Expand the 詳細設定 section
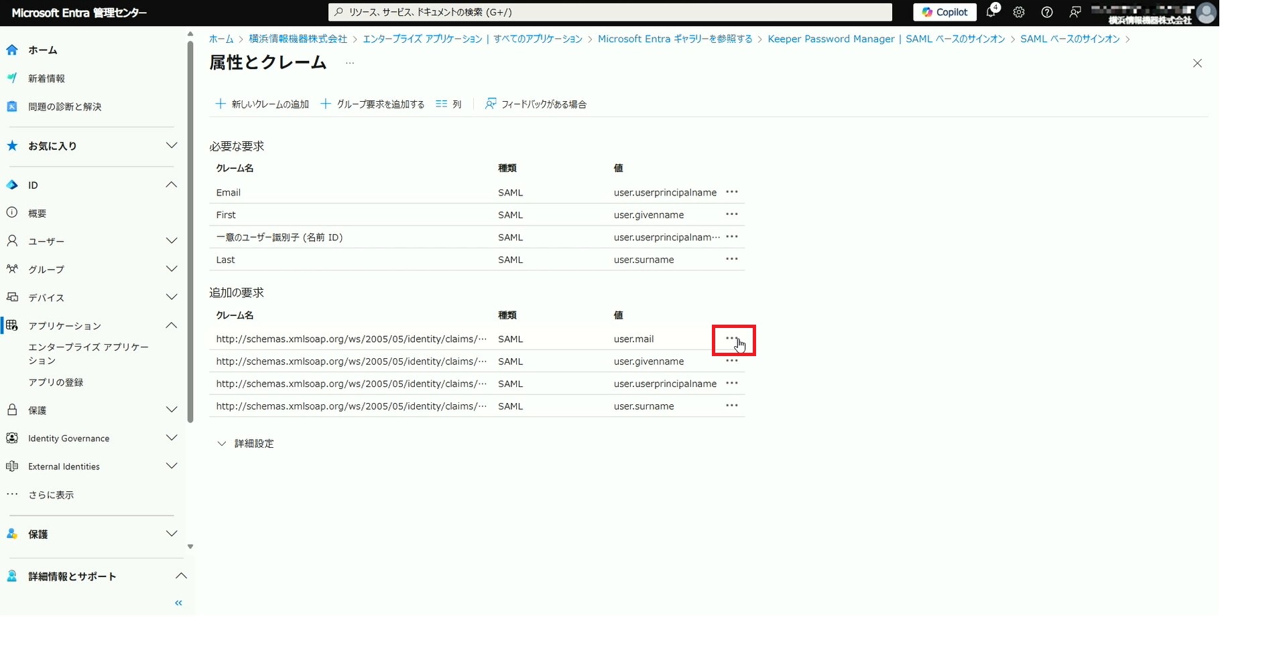The image size is (1287, 650). point(246,444)
